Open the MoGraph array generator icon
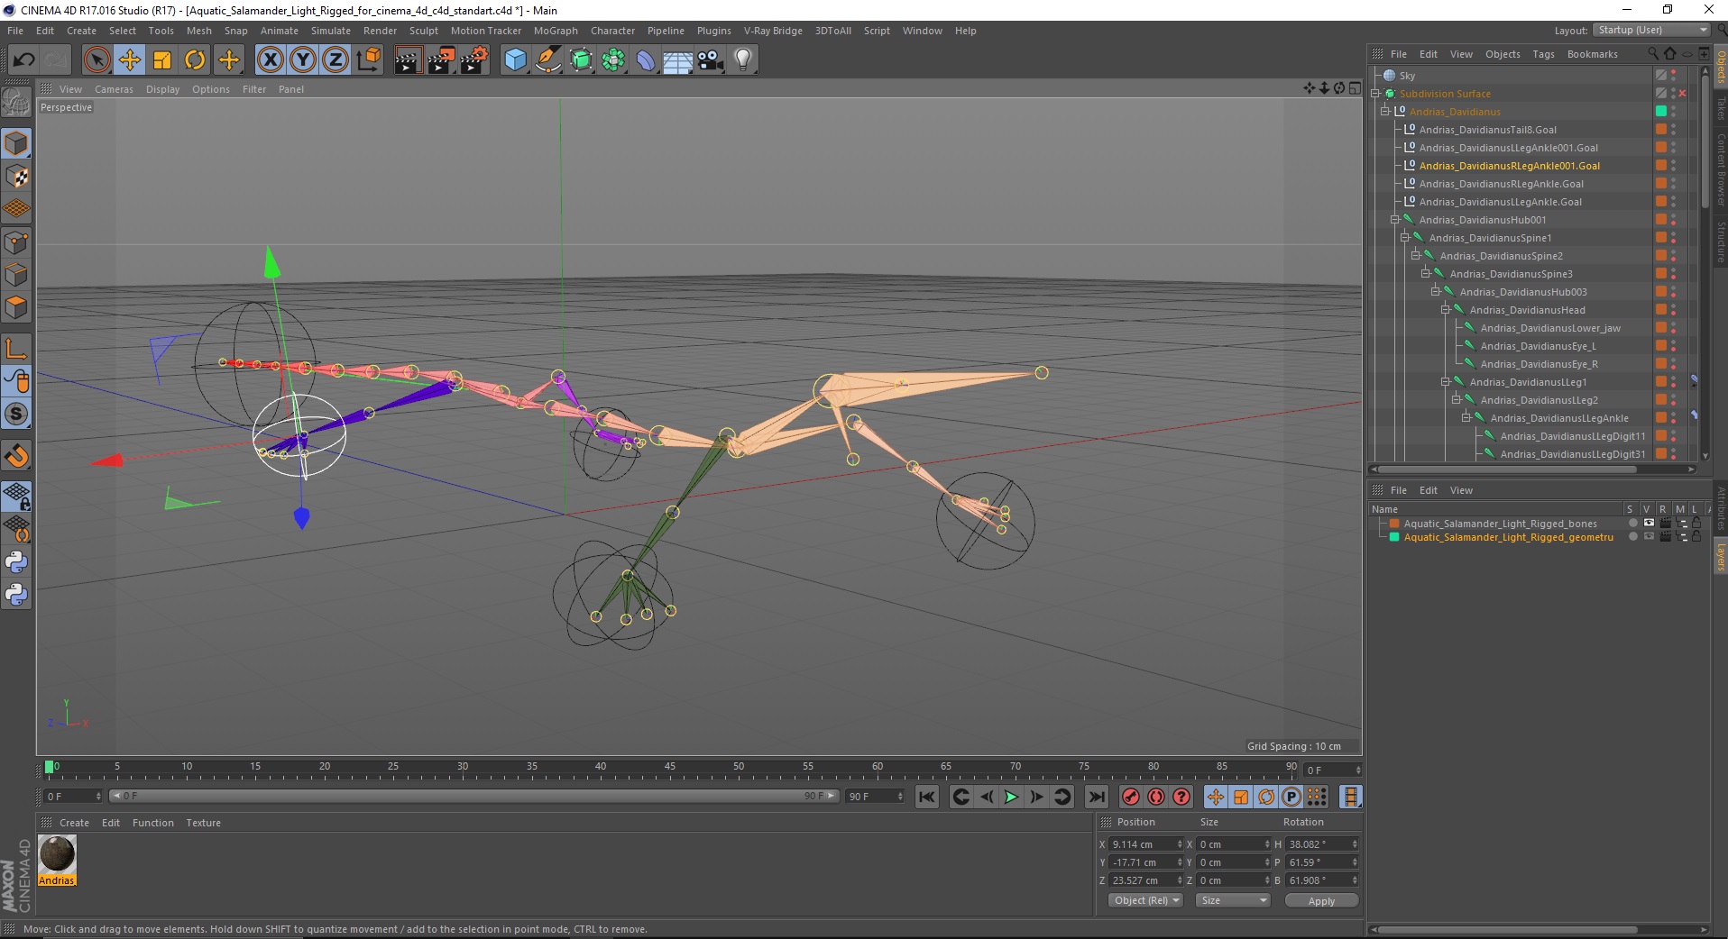This screenshot has height=939, width=1728. click(613, 60)
